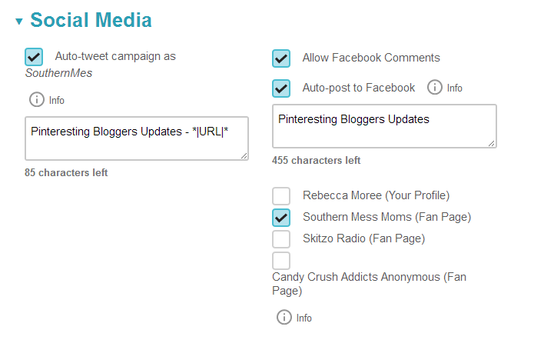Click Facebook text area resize handle
This screenshot has height=350, width=544.
tap(491, 142)
